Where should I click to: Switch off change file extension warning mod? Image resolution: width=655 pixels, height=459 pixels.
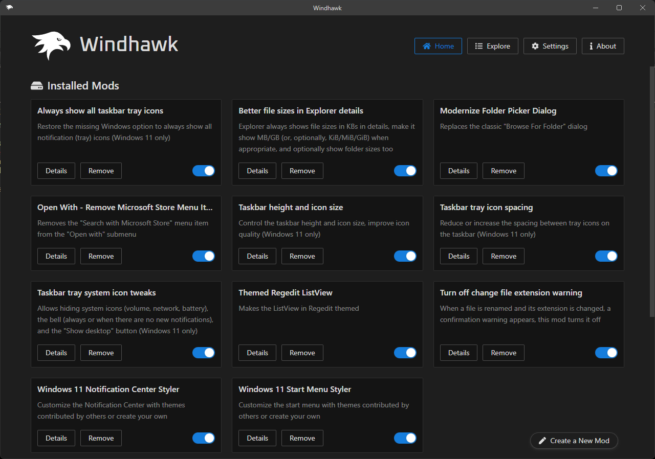606,353
